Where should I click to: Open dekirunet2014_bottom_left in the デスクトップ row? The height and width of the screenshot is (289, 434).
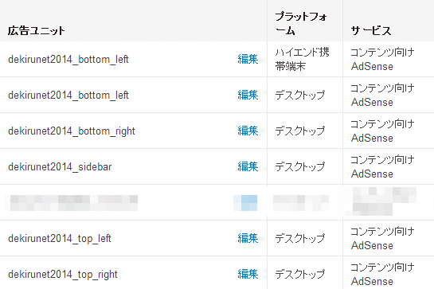(x=68, y=96)
